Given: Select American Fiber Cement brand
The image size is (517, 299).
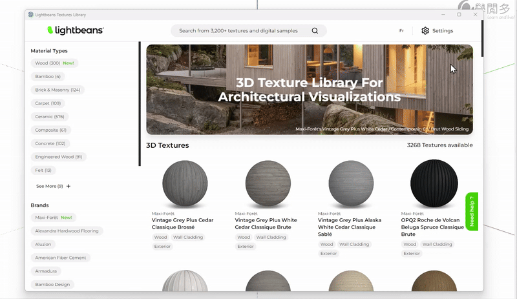Looking at the screenshot, I should 61,258.
